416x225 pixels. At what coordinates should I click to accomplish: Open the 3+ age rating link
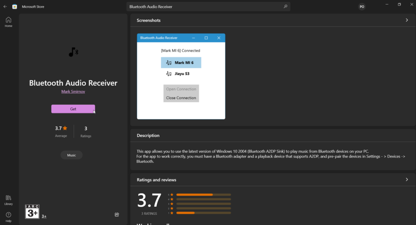(x=44, y=216)
